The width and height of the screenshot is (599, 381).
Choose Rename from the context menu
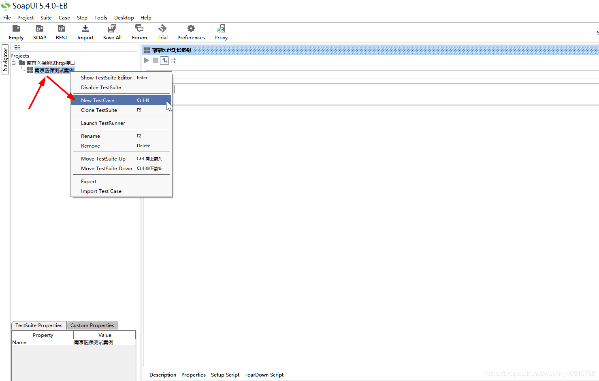tap(121, 136)
